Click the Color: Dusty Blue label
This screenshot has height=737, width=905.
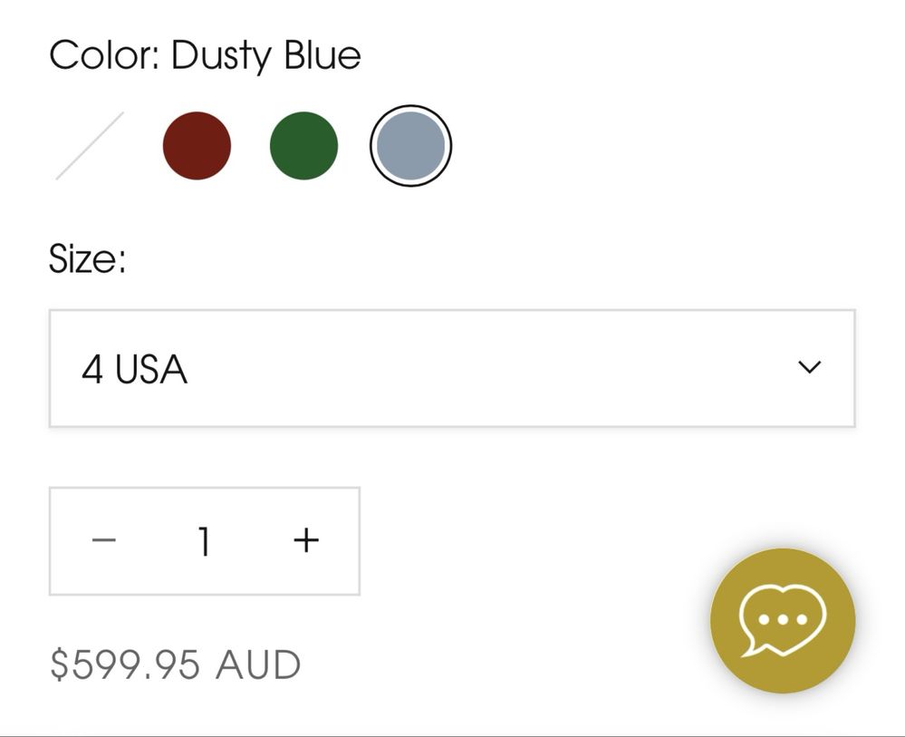(x=205, y=56)
